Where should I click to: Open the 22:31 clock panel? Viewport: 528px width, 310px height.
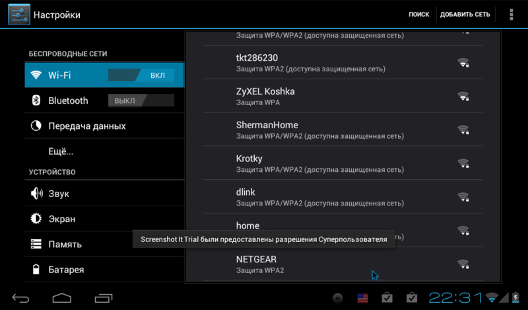[455, 298]
